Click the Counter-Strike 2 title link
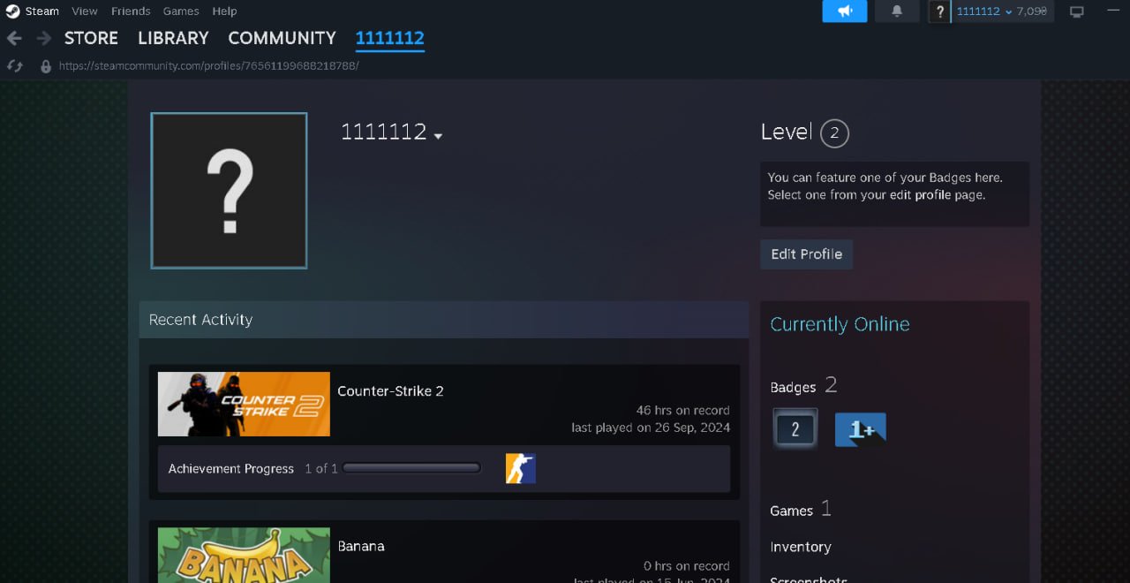The height and width of the screenshot is (583, 1130). click(390, 391)
